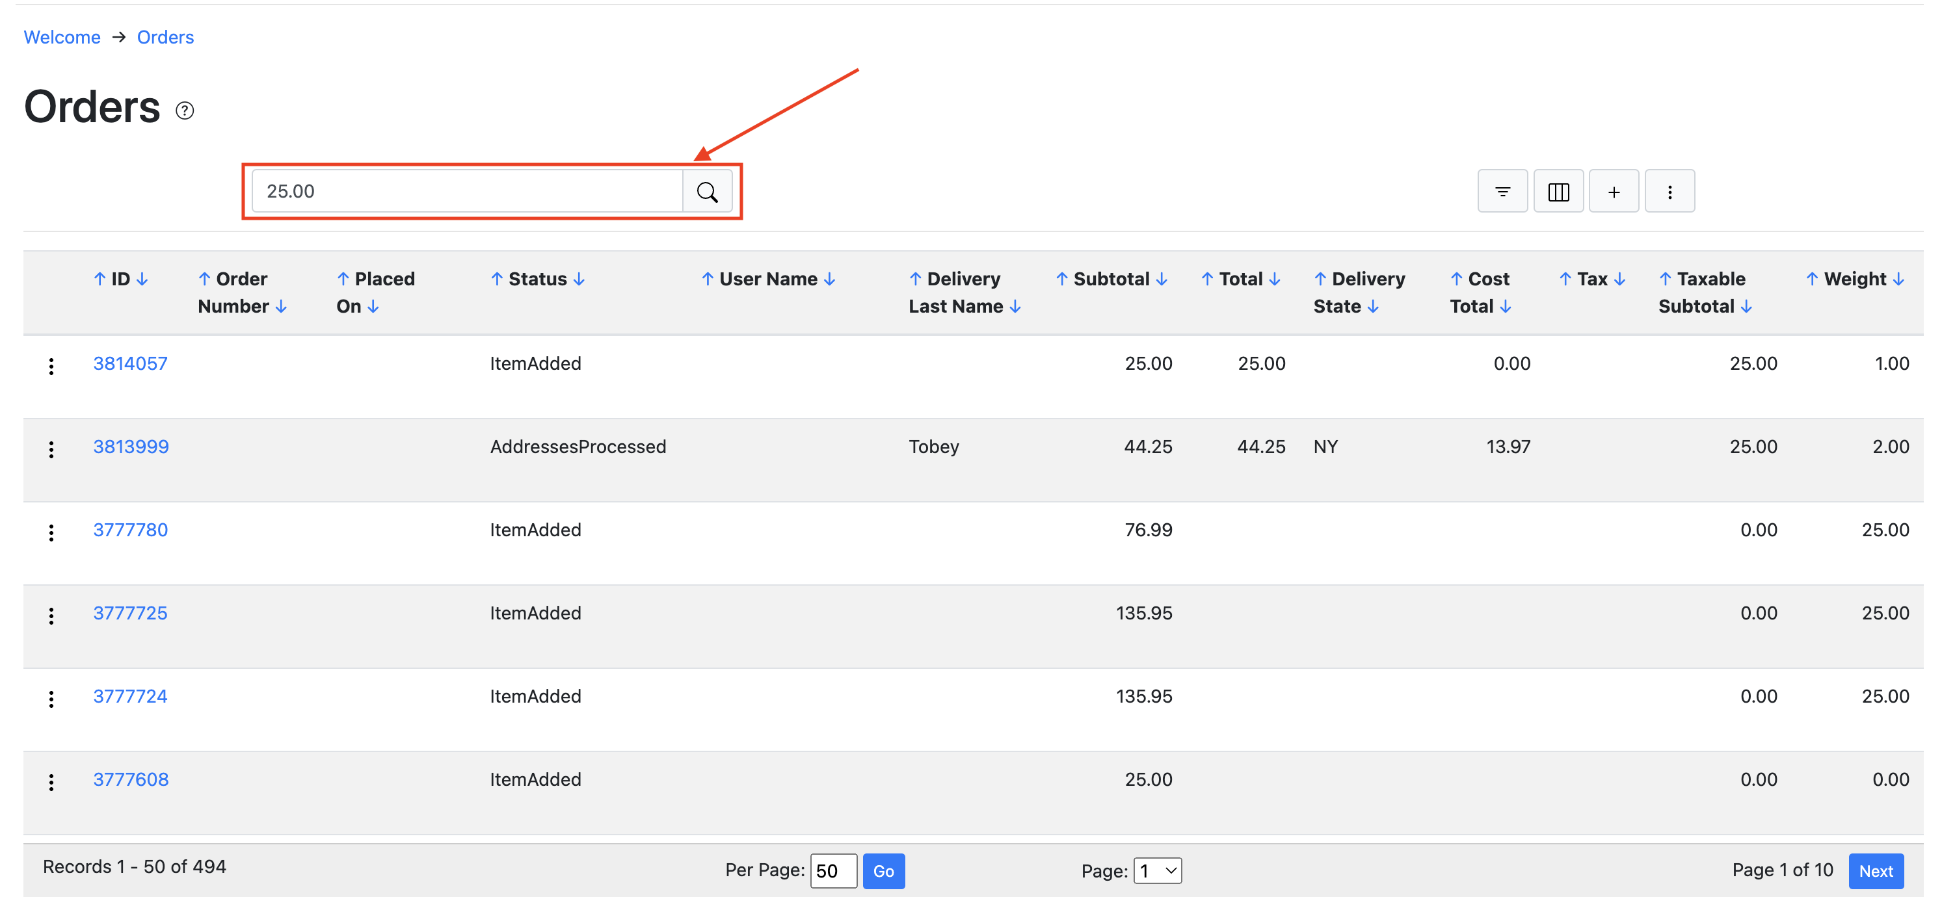Click Page 1 of 10 text
The width and height of the screenshot is (1942, 897).
pos(1783,870)
